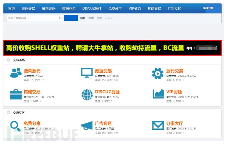The height and width of the screenshot is (144, 228).
Task: Click last post time 3 天前
Action: tap(110, 128)
